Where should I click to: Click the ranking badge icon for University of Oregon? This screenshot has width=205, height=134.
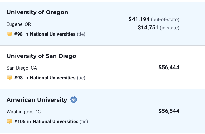coord(10,34)
